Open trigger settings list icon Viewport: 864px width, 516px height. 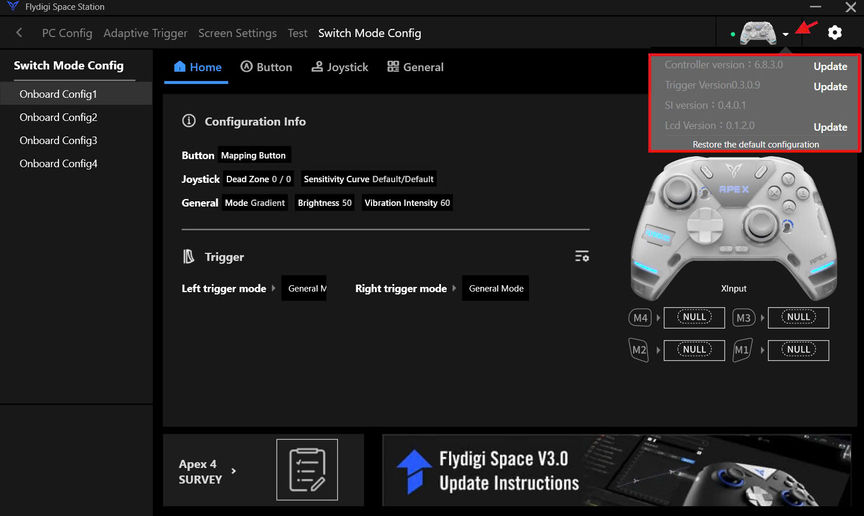click(582, 256)
